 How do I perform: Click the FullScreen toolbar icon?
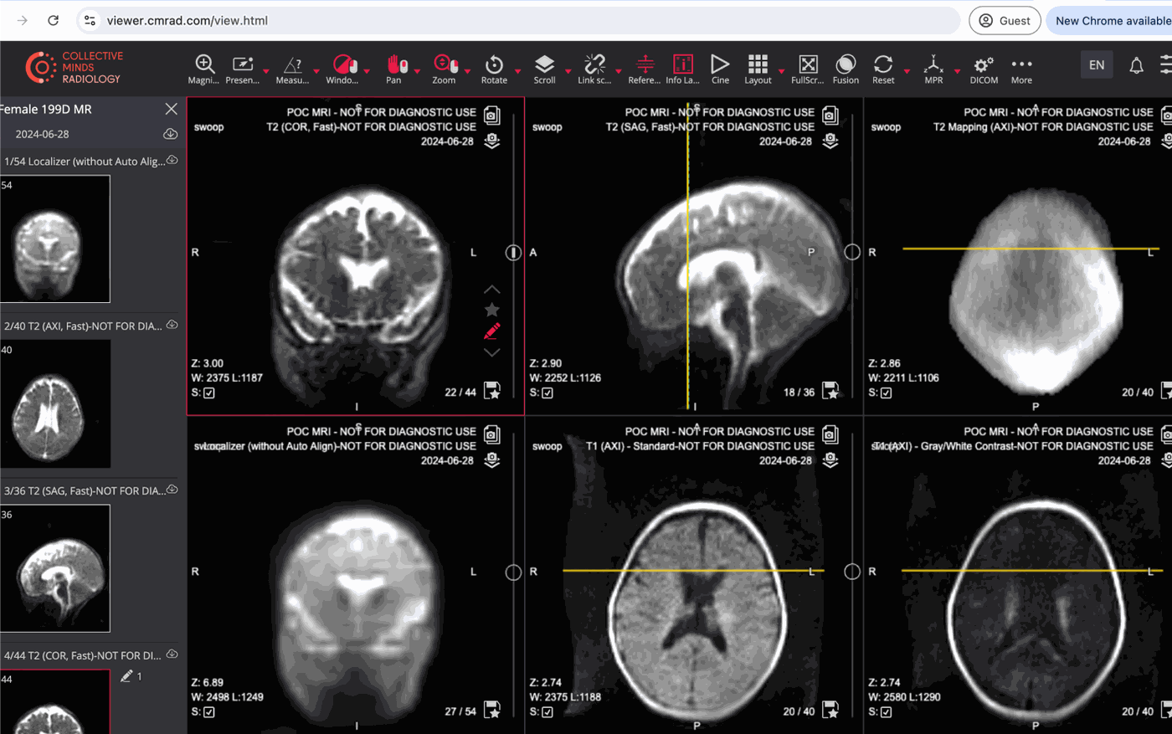808,69
